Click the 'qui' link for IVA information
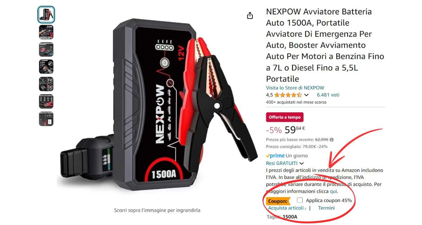 tap(333, 191)
